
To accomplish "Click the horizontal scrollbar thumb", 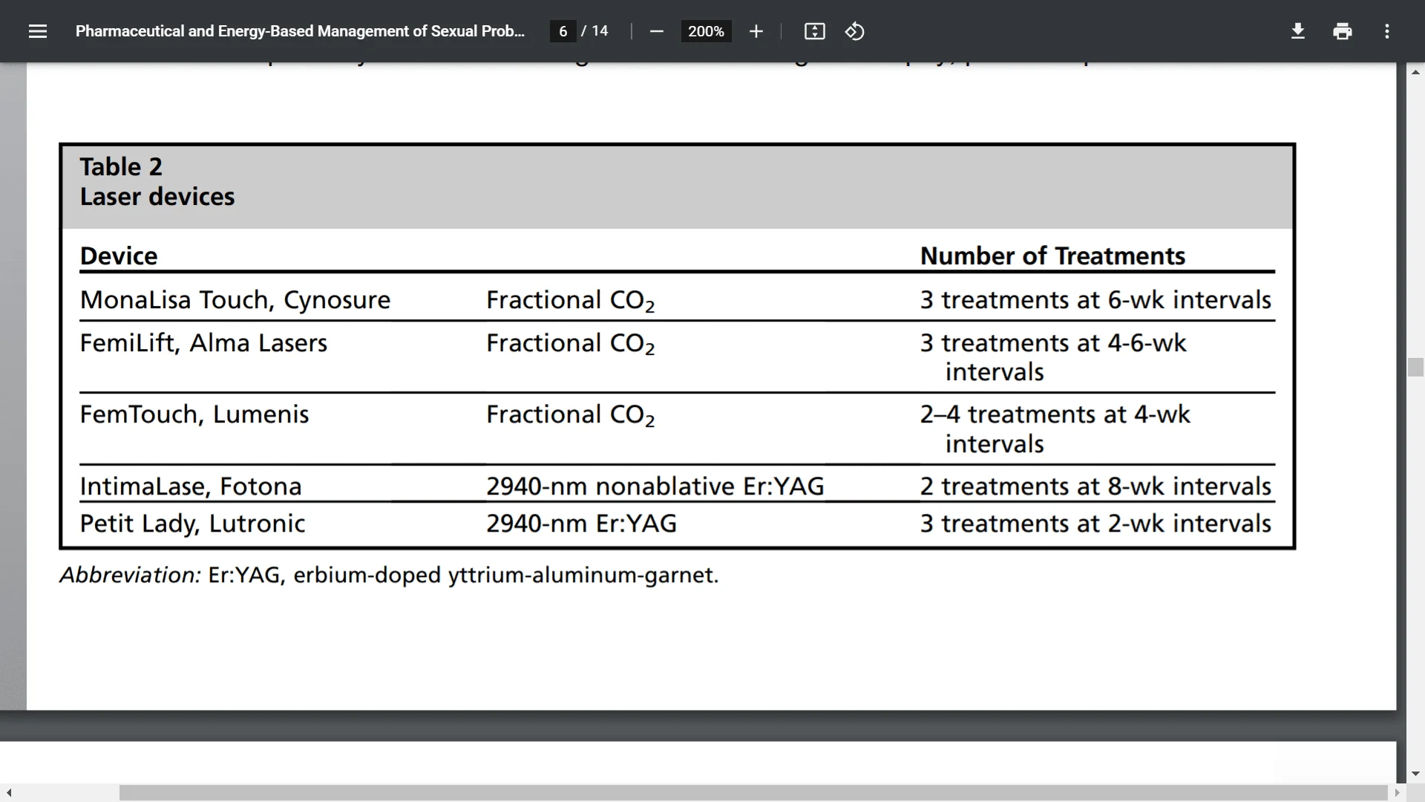I will point(753,793).
